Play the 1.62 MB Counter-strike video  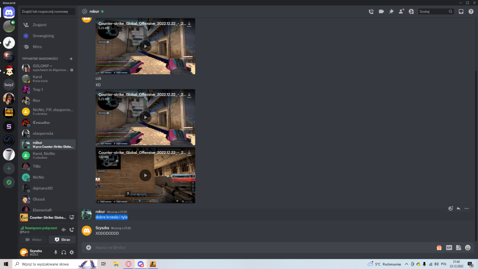click(x=145, y=175)
